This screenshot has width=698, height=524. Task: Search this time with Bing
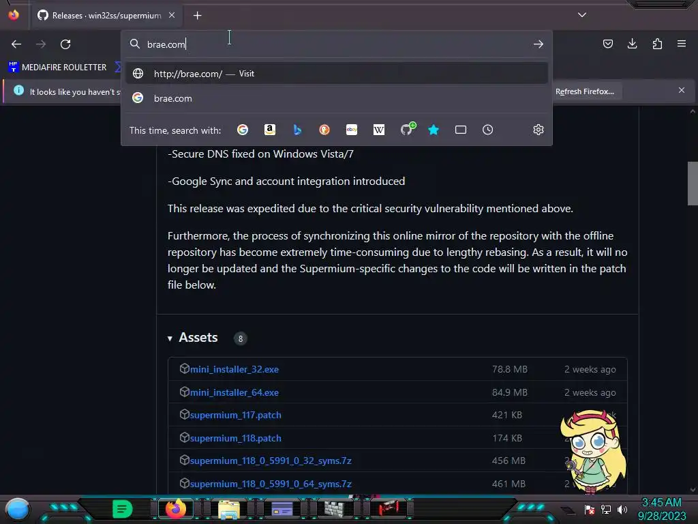coord(297,130)
